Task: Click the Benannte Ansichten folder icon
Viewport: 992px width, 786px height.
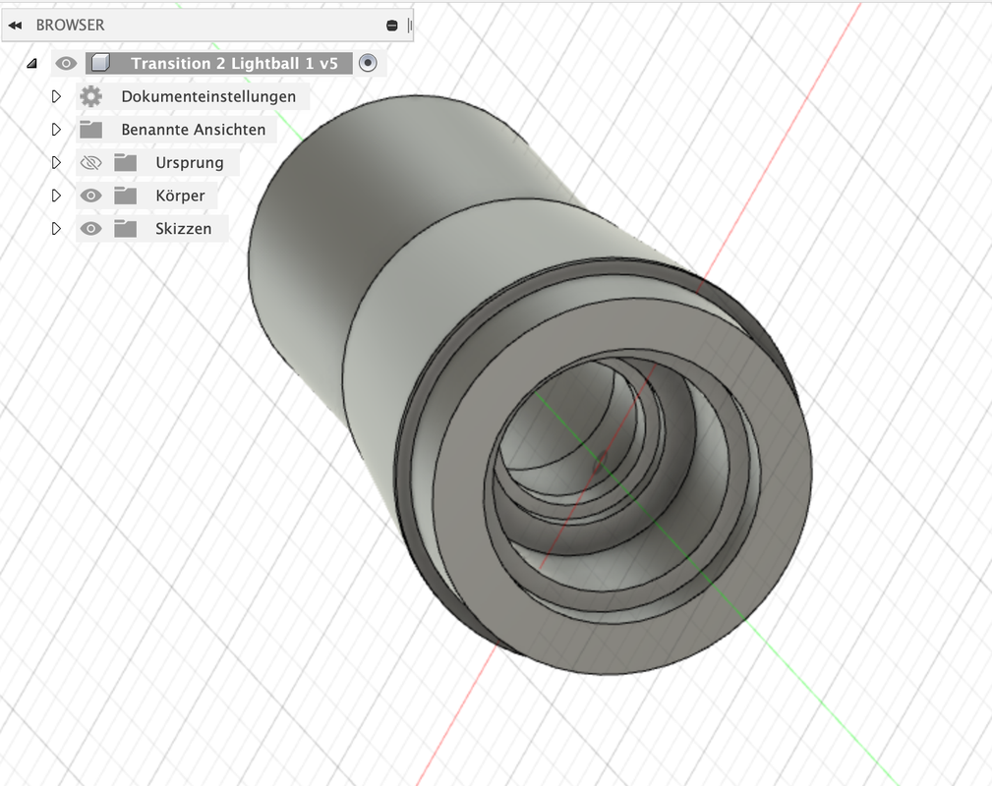Action: pyautogui.click(x=91, y=129)
